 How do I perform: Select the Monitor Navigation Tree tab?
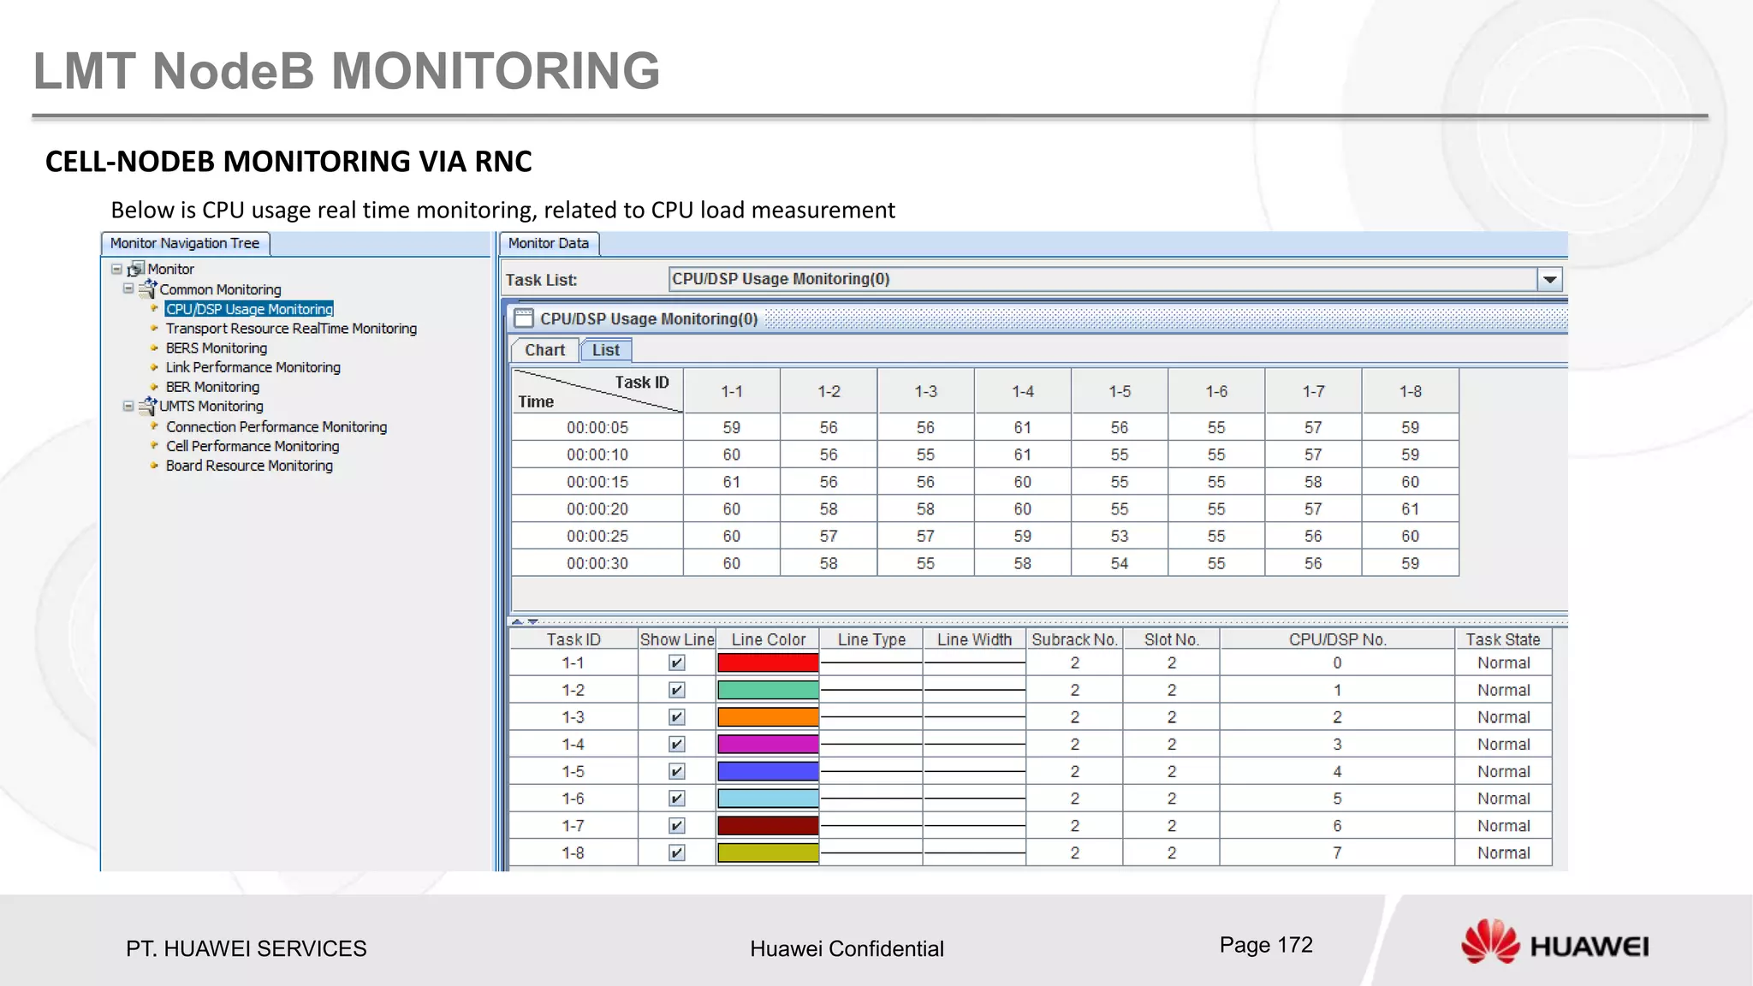[185, 243]
